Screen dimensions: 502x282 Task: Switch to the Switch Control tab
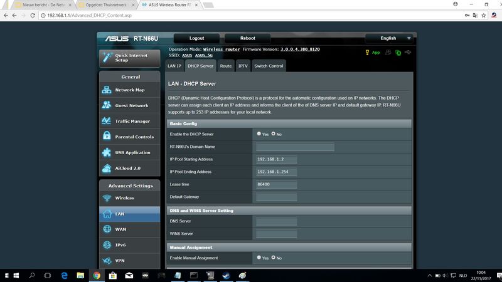coord(269,66)
